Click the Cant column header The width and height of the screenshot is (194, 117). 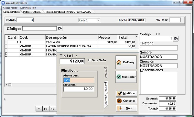tap(13, 37)
